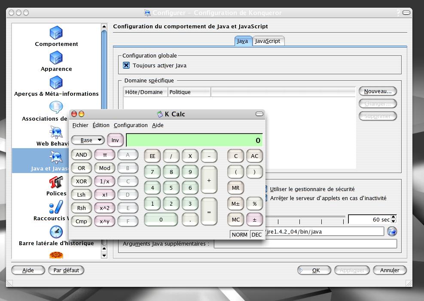This screenshot has width=424, height=301.
Task: Click the x^2 square button
Action: click(105, 208)
